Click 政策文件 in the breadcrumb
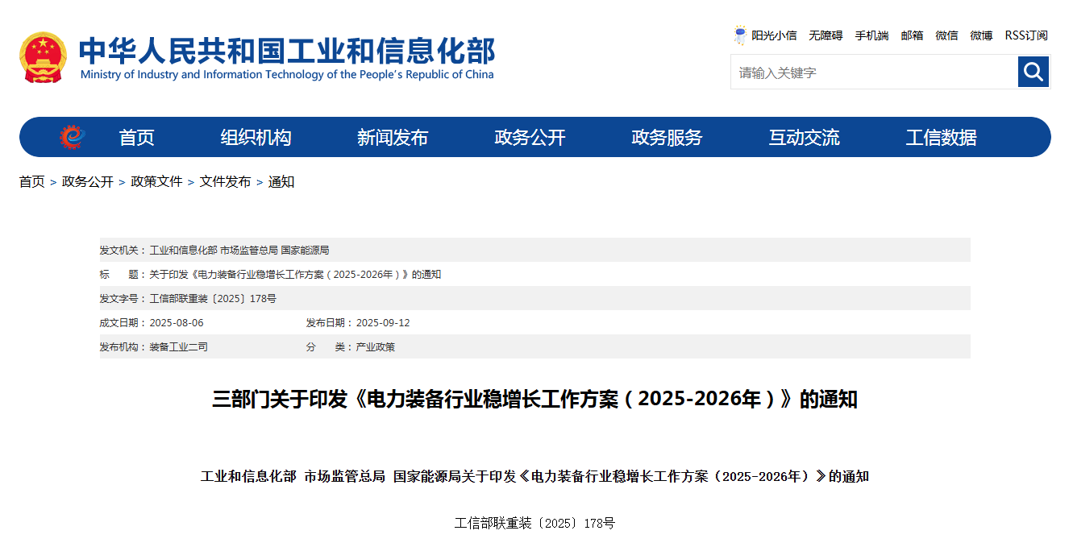The image size is (1073, 543). pos(156,182)
